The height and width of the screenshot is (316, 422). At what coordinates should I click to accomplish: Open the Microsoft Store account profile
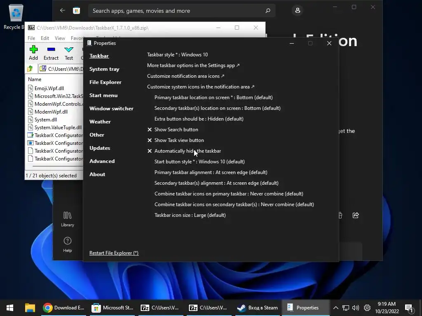click(x=298, y=10)
